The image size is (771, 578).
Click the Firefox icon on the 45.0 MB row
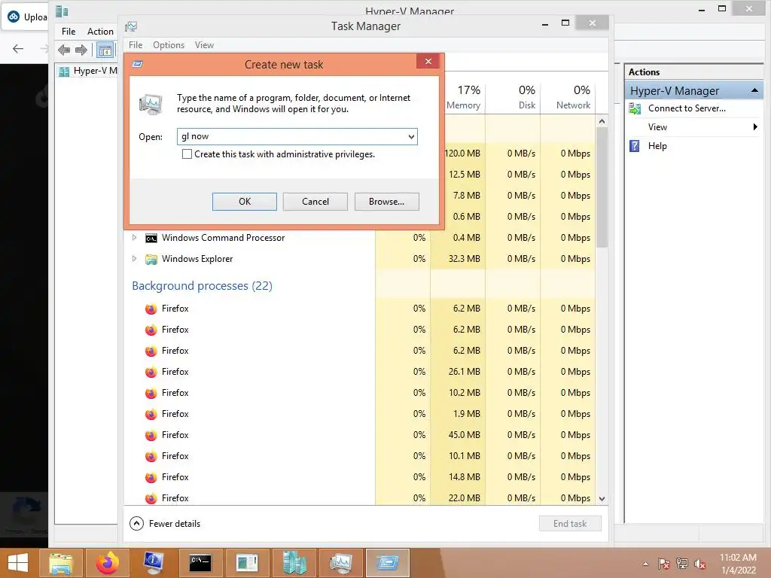click(151, 436)
